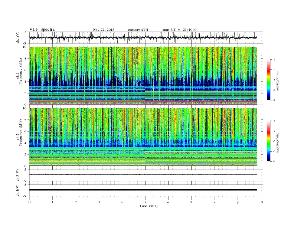Click the "-5" tick on ch.1 colorbar

274,80
